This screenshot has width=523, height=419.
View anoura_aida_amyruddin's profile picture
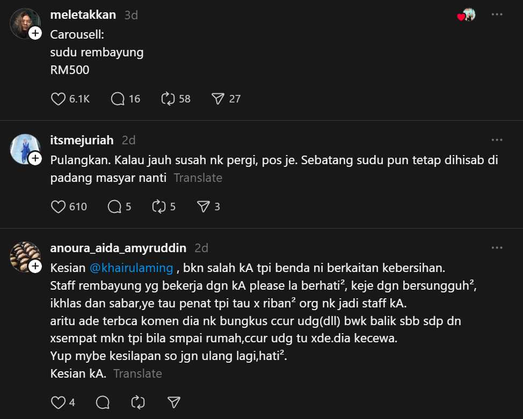[x=24, y=256]
